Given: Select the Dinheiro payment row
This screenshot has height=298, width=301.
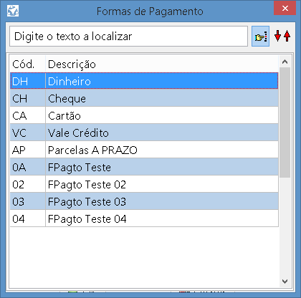Looking at the screenshot, I should pyautogui.click(x=144, y=81).
